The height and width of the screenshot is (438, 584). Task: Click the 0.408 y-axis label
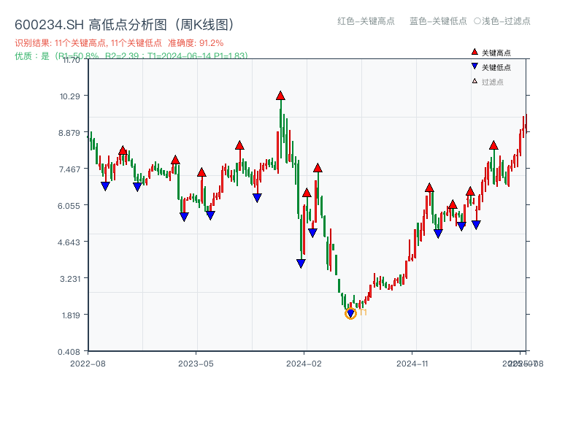click(69, 352)
